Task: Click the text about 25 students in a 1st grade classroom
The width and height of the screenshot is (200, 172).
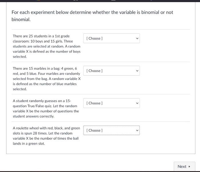Action: [47, 46]
